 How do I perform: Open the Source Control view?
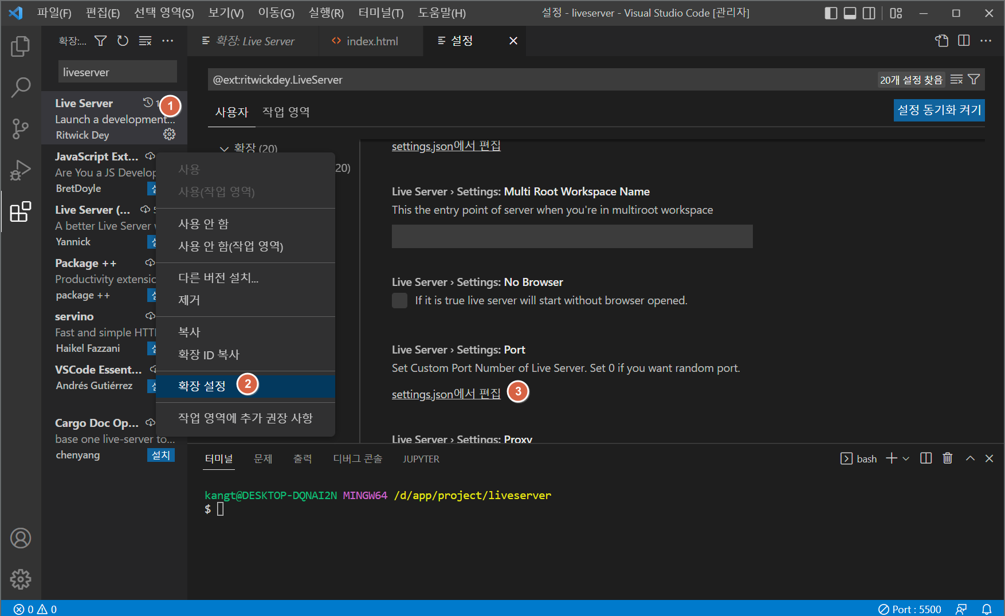(x=21, y=129)
